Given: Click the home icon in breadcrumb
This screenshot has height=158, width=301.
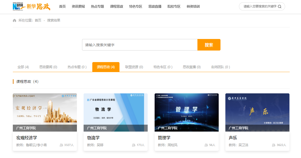Looking at the screenshot, I should pos(15,21).
